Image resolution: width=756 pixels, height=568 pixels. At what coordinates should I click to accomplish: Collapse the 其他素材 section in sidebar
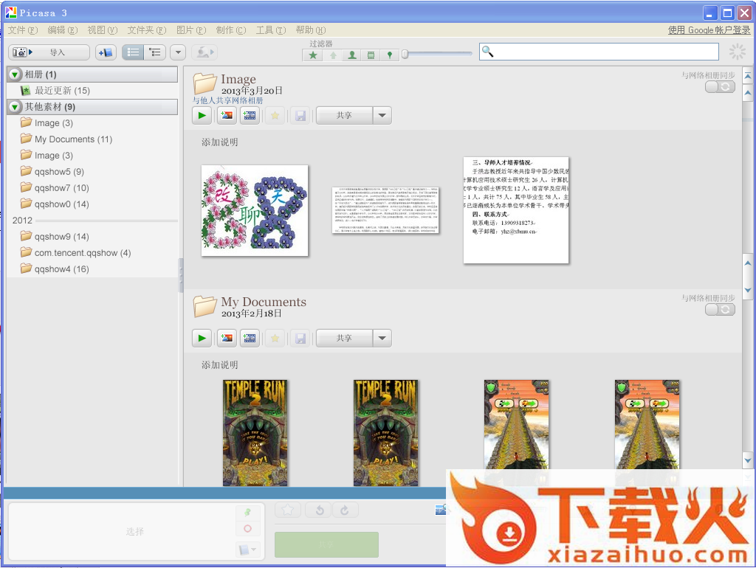click(x=15, y=107)
